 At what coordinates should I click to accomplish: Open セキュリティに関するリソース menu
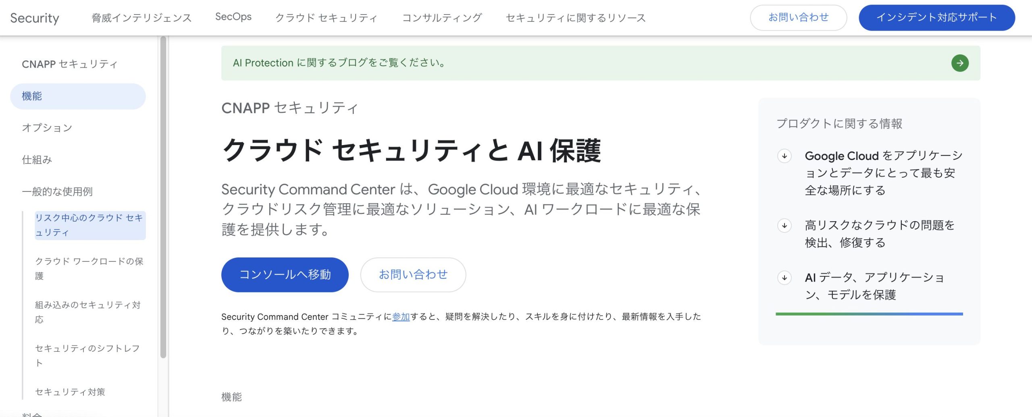click(x=576, y=18)
